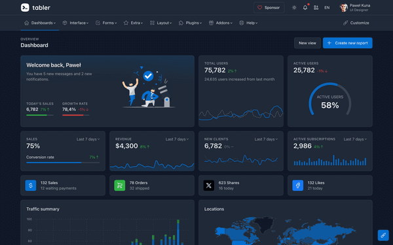This screenshot has height=245, width=393.
Task: Click the Dashboards home icon
Action: click(27, 23)
